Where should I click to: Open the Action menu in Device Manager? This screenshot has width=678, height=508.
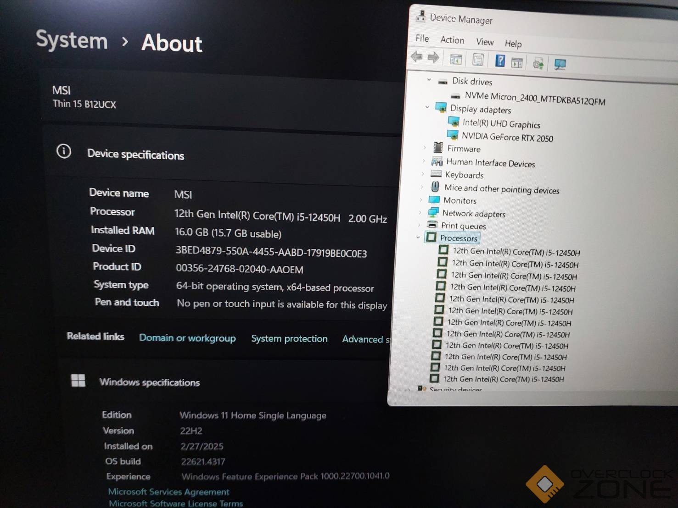coord(452,40)
